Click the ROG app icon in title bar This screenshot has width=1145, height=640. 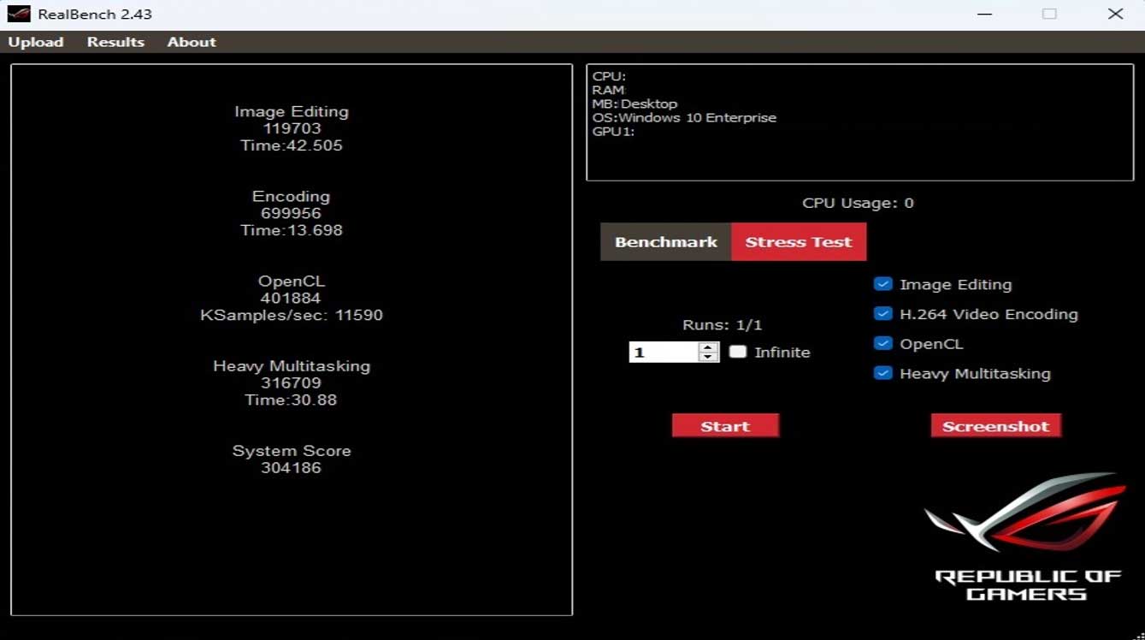[x=19, y=15]
